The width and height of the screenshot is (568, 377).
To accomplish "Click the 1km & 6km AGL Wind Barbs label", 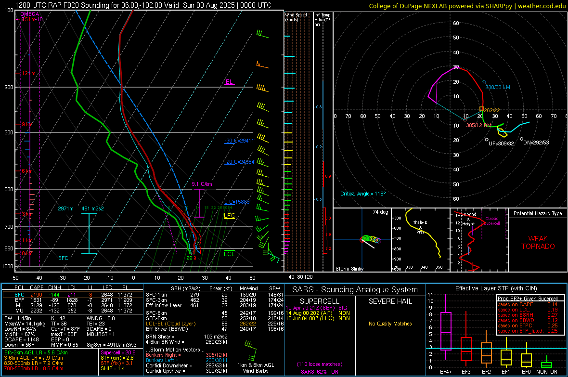I will click(256, 368).
